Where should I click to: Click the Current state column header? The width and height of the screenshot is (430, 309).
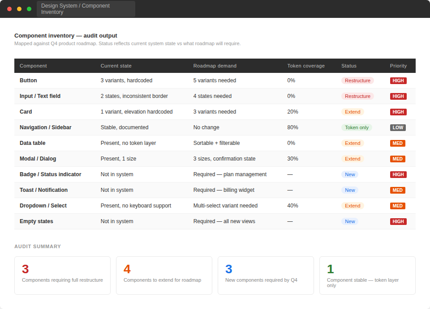[116, 66]
